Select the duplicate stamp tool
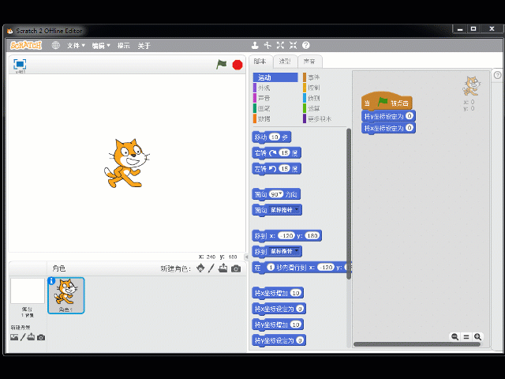 coord(255,46)
